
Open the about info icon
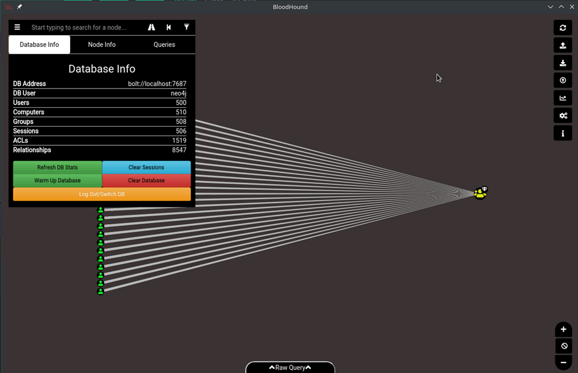click(x=563, y=133)
